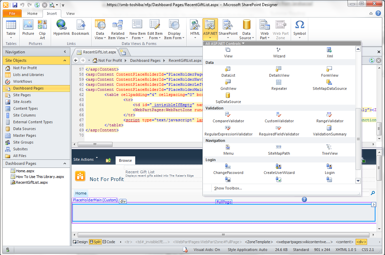
Task: Open Related Item View dropdown
Action: click(118, 29)
